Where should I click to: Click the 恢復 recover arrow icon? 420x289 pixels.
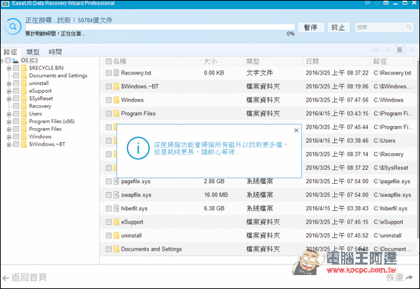coord(409,277)
